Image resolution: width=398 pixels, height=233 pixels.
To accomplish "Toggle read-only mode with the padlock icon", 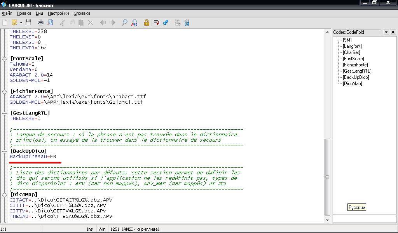I will point(147,23).
